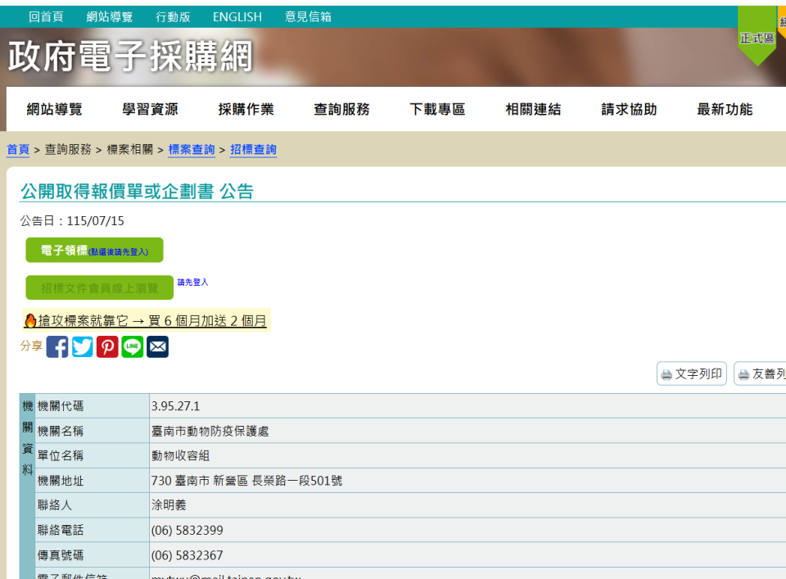
Task: Click the 機關地址 row label
Action: point(61,481)
